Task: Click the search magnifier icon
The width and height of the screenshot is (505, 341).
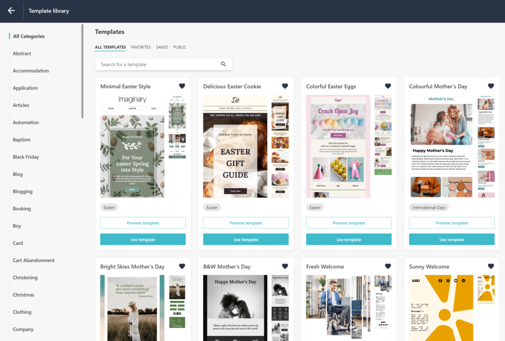Action: point(223,64)
